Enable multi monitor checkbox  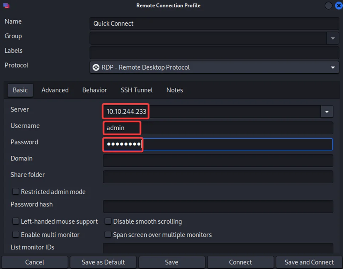tap(16, 235)
